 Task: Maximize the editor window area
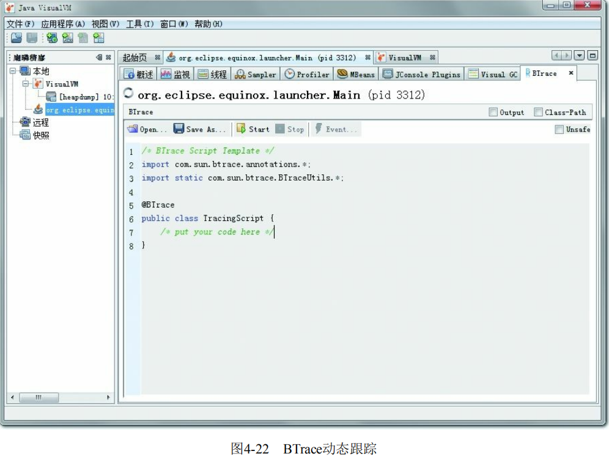[592, 56]
